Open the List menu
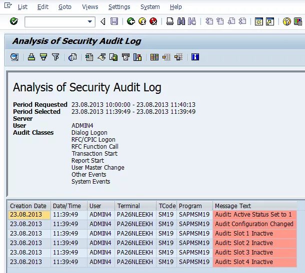 (22, 7)
